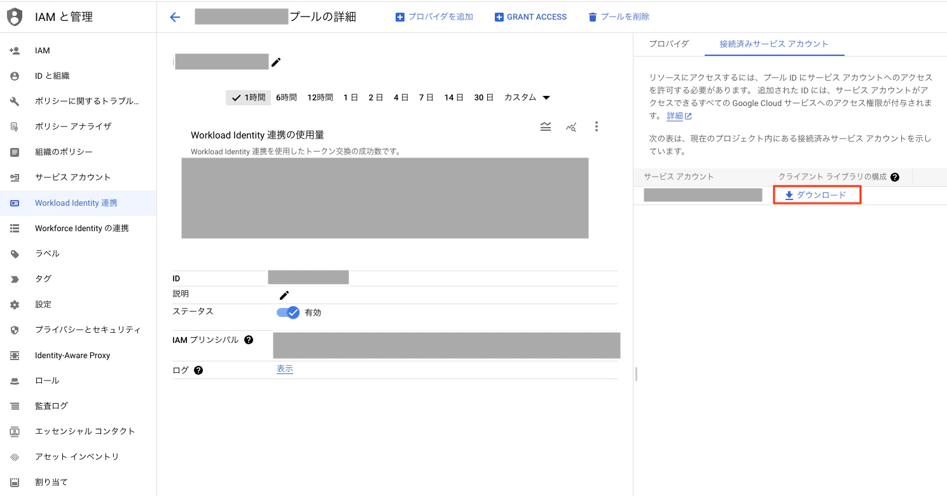Click the ログ help question icon
Image resolution: width=947 pixels, height=496 pixels.
coord(198,370)
